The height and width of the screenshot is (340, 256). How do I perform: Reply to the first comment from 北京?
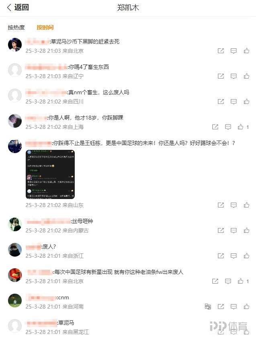click(x=233, y=51)
